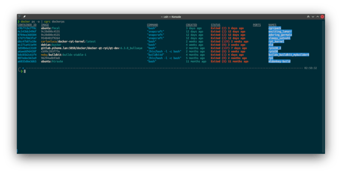Click the docker ps -a command line
Viewport: 342px width, 174px height.
tap(41, 21)
